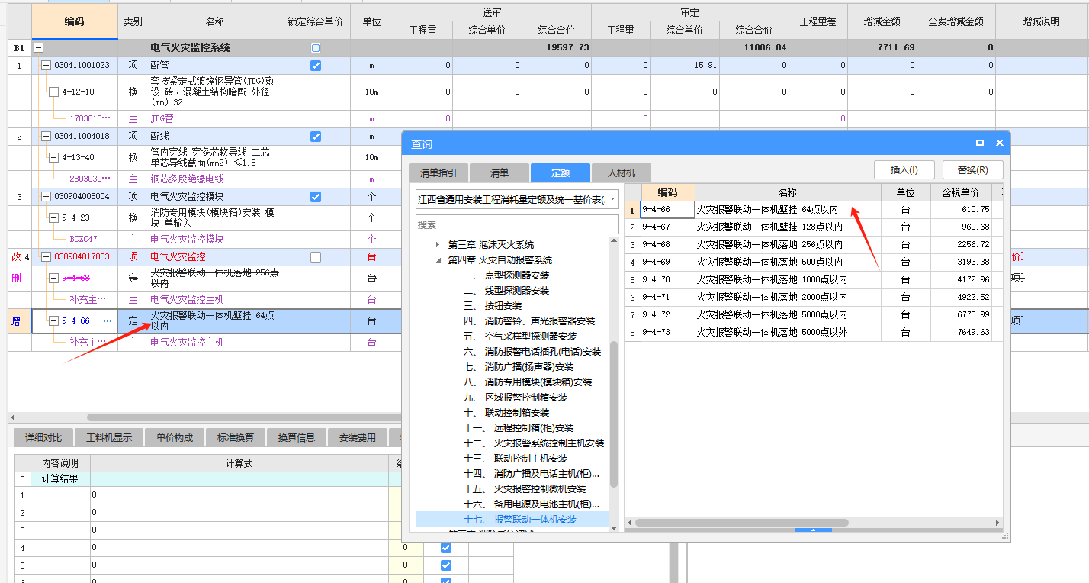The image size is (1089, 583).
Task: Select quota row 9-4-67
Action: [812, 227]
